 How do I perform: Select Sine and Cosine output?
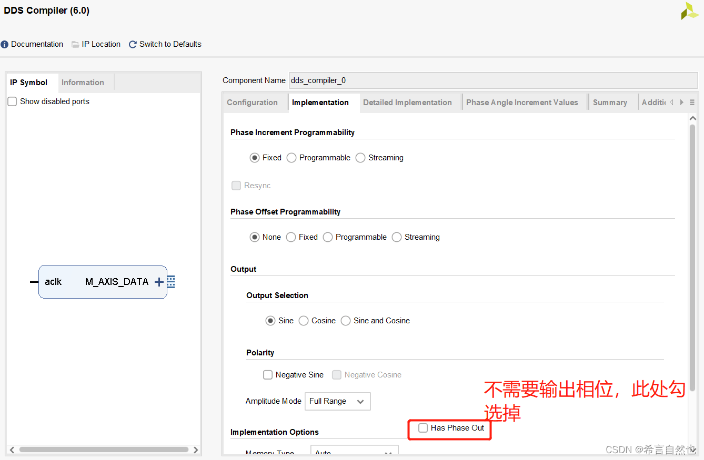pos(346,321)
